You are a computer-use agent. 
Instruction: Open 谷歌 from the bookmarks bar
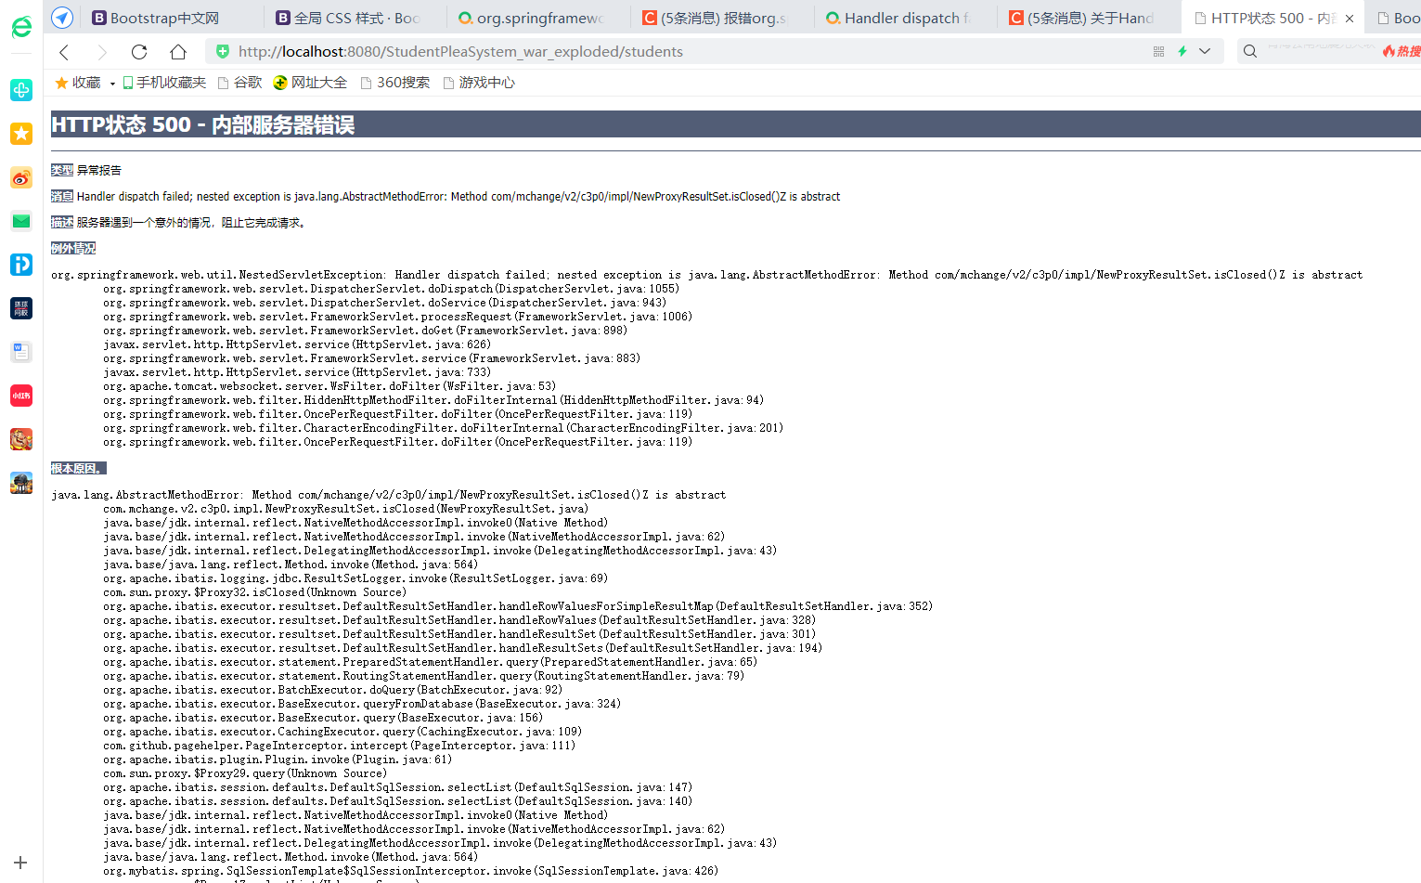click(x=246, y=82)
